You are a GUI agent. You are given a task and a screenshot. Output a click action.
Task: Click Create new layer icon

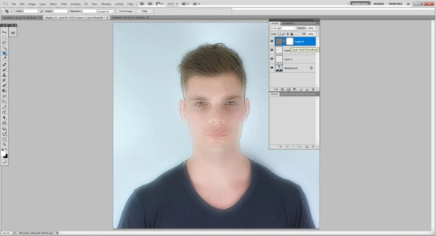pyautogui.click(x=307, y=89)
